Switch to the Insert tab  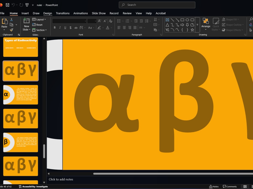point(25,13)
